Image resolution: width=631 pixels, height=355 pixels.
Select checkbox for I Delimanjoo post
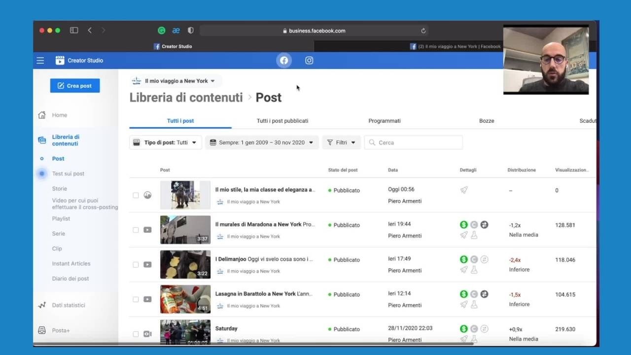[x=136, y=265]
